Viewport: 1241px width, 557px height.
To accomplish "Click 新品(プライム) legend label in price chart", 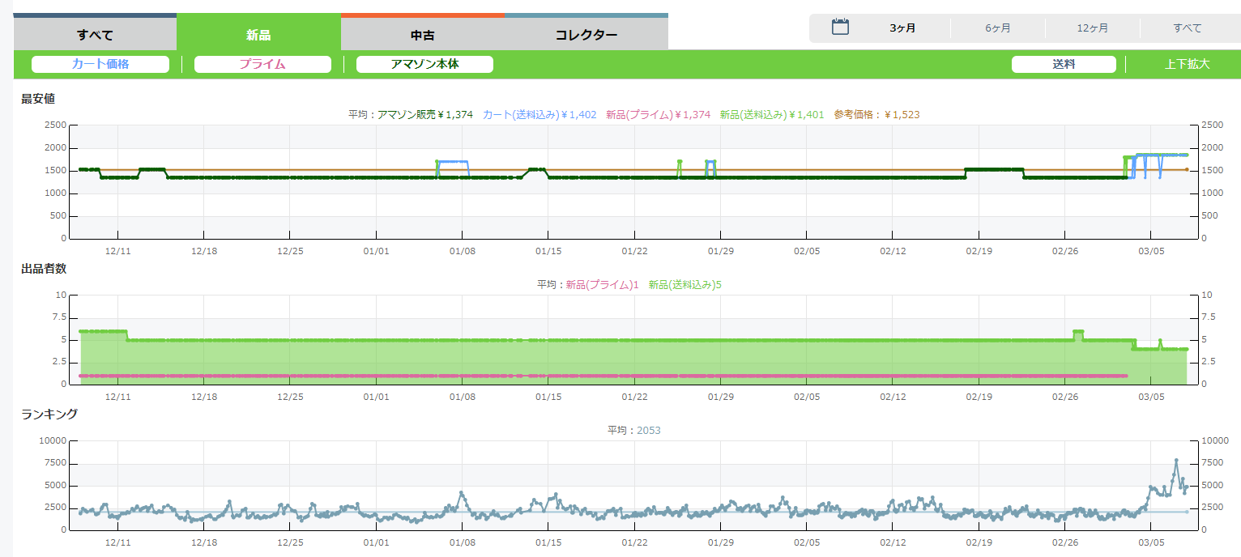I will 658,115.
